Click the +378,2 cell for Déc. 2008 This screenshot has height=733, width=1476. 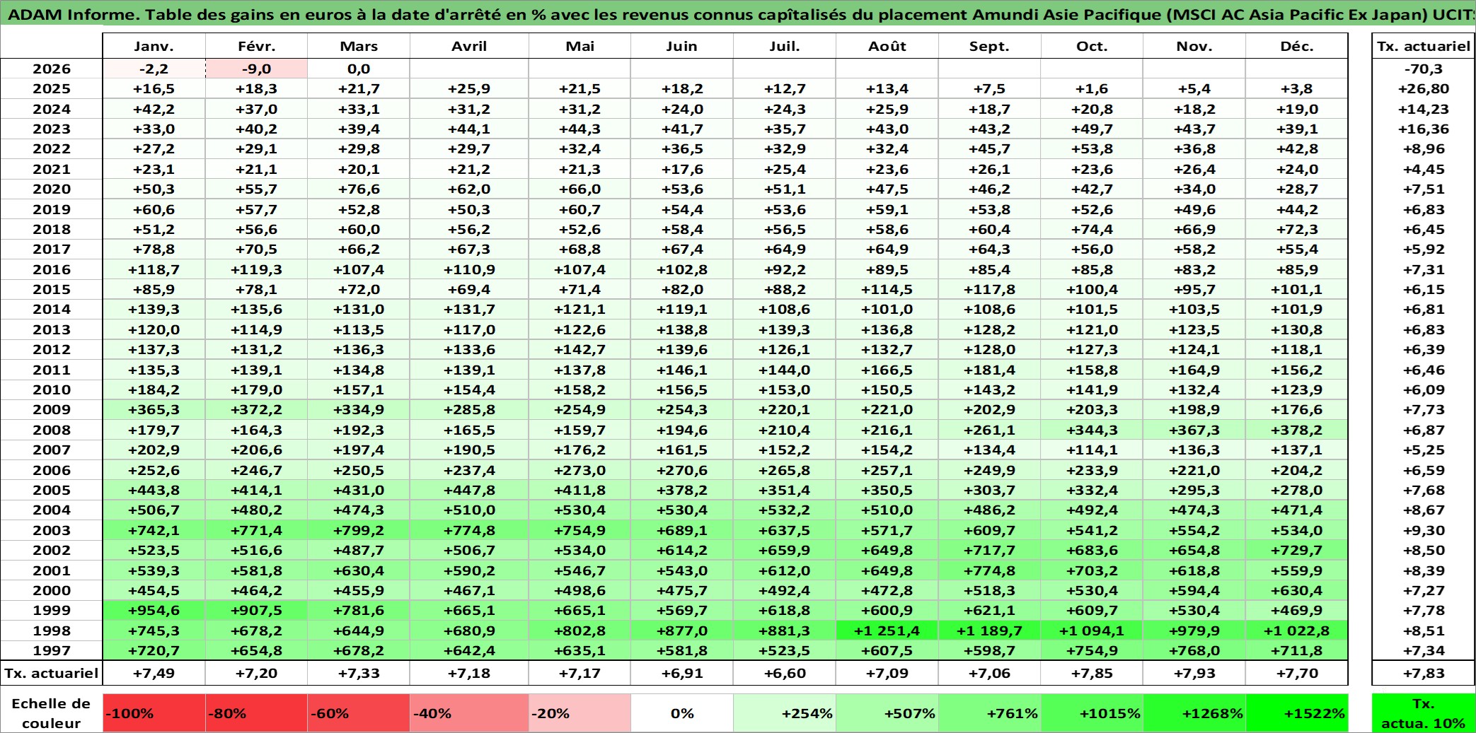[x=1297, y=430]
